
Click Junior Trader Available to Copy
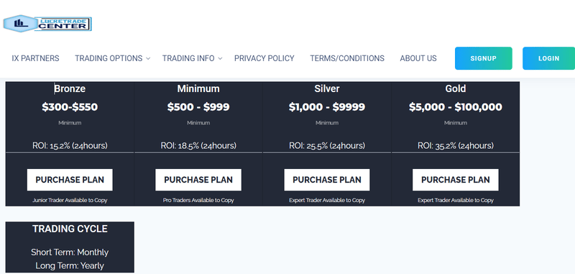click(70, 200)
